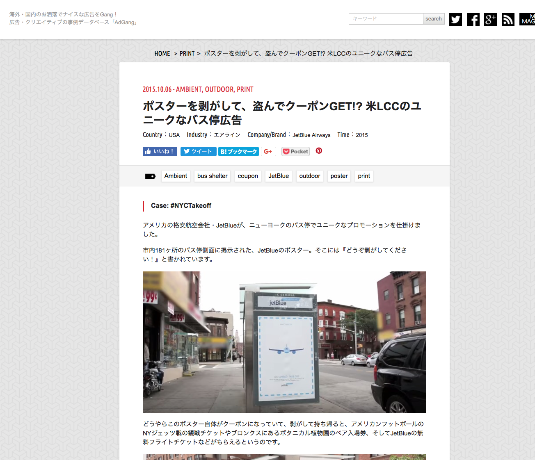The width and height of the screenshot is (535, 460).
Task: Open the Google+ icon in the header
Action: pyautogui.click(x=490, y=19)
